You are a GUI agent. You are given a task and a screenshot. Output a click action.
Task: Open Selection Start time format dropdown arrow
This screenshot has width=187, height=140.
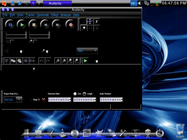[70, 100]
